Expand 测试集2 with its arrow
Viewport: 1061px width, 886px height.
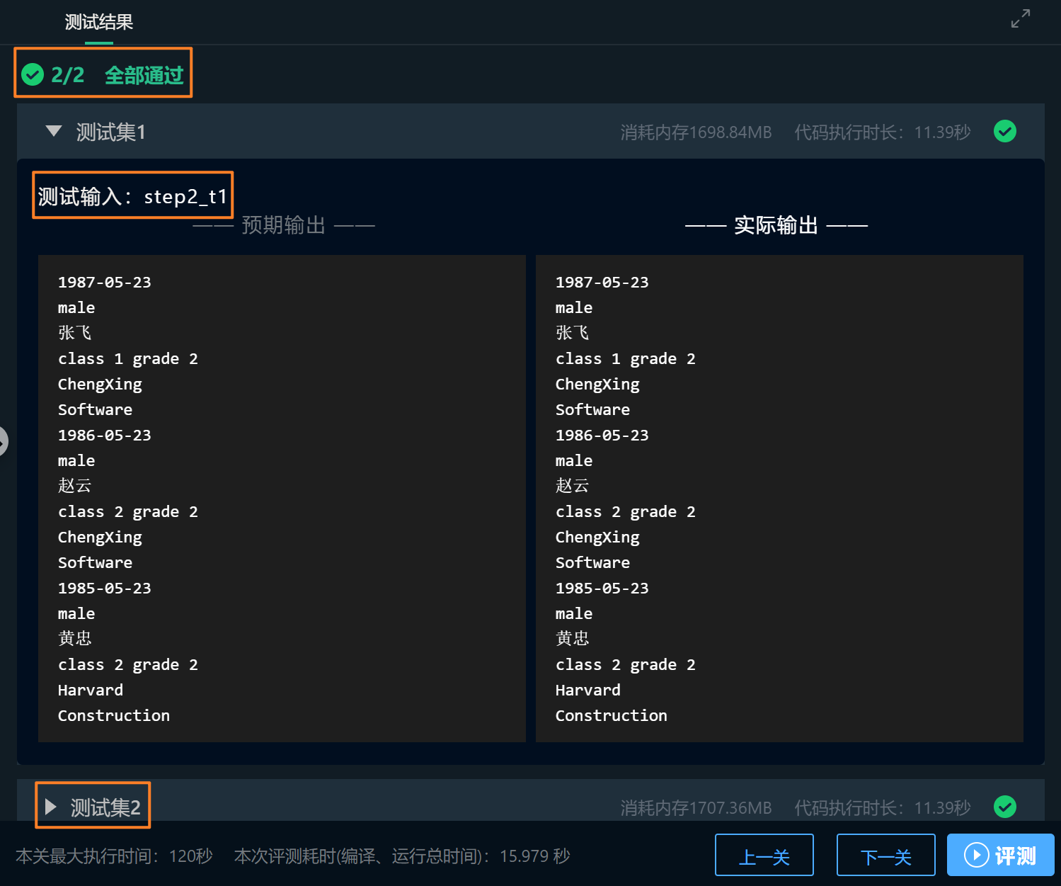[x=50, y=805]
